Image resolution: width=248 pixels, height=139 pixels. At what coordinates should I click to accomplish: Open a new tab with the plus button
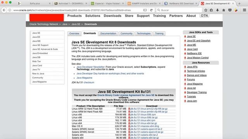coord(239,3)
